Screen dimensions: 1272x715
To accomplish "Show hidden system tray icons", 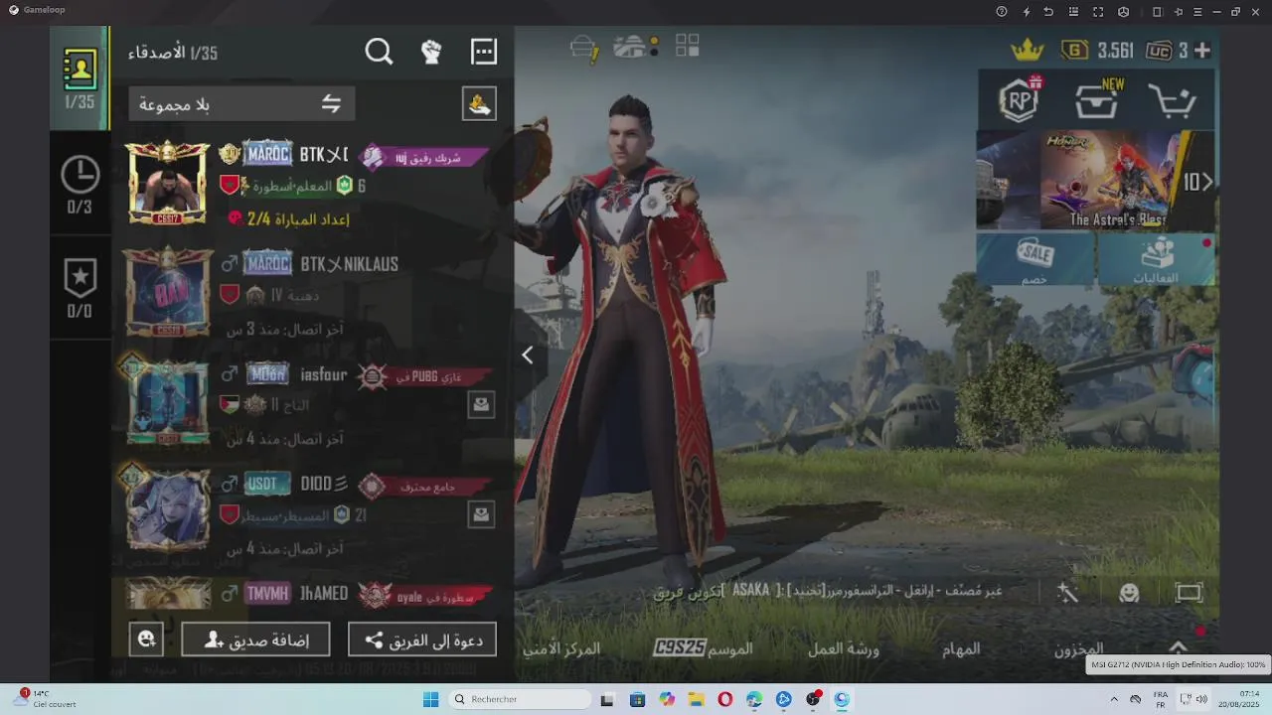I will point(1113,700).
